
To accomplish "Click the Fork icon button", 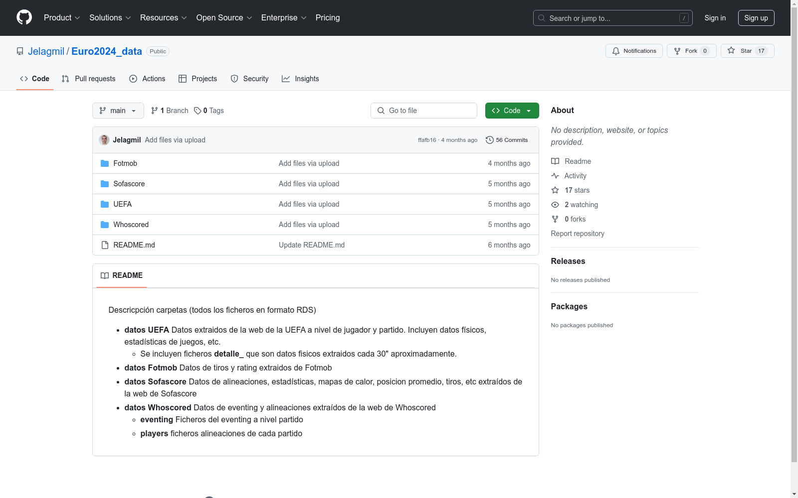I will point(677,51).
